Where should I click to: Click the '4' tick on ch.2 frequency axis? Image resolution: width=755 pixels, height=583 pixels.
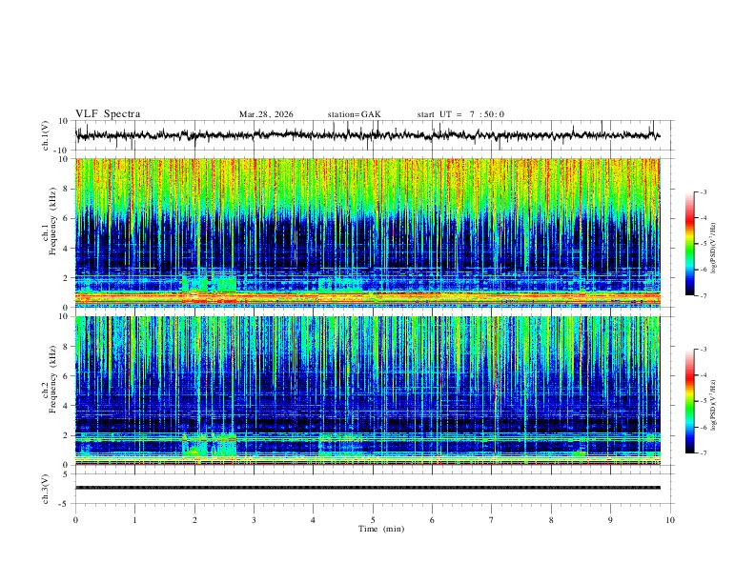[x=66, y=406]
